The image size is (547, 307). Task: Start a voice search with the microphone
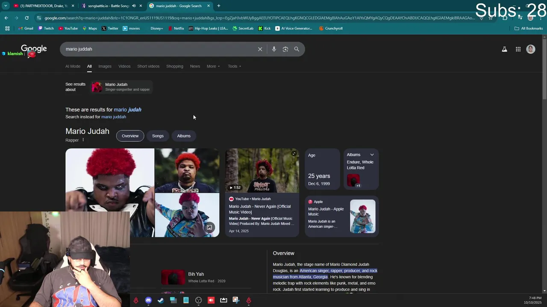(x=274, y=49)
